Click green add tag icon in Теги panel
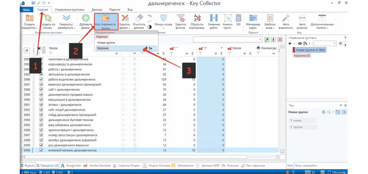The width and height of the screenshot is (368, 174). [x=323, y=112]
